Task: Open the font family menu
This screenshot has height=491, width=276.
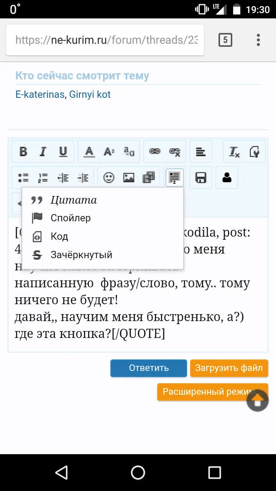Action: click(x=129, y=152)
